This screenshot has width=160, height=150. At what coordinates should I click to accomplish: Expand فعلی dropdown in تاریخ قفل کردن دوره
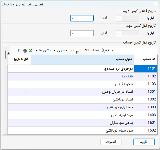(72, 33)
